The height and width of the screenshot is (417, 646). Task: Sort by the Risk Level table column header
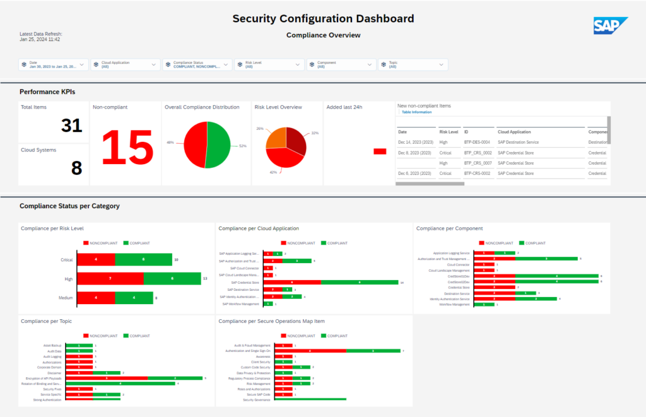(x=449, y=132)
